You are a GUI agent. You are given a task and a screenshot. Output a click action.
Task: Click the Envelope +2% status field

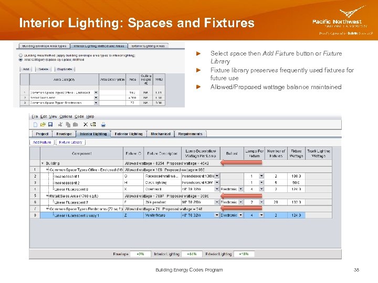140,254
